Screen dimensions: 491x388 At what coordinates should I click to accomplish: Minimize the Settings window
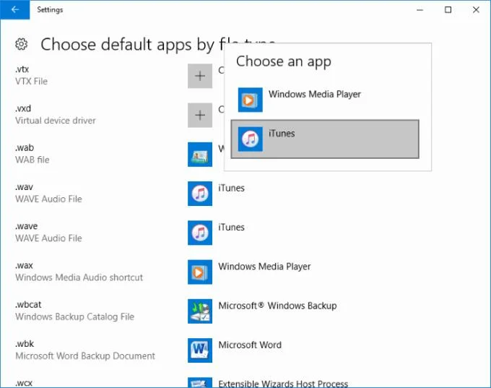420,10
